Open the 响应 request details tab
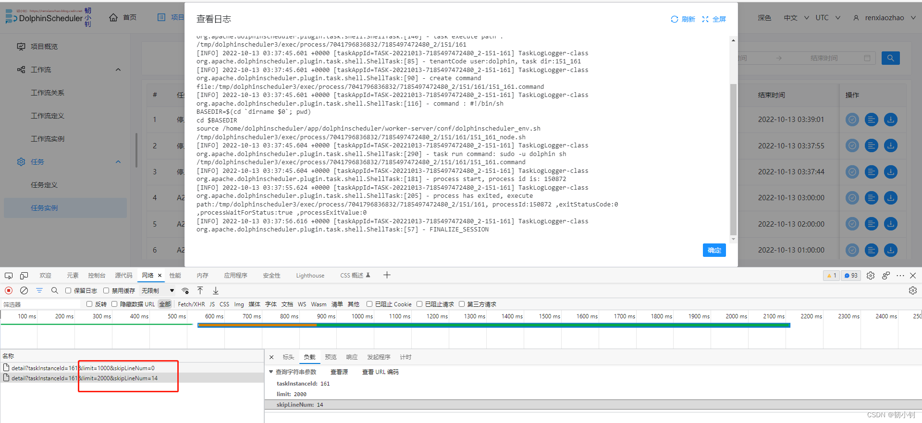922x423 pixels. click(x=352, y=357)
